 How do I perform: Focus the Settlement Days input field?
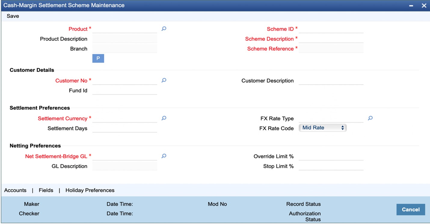coord(125,128)
